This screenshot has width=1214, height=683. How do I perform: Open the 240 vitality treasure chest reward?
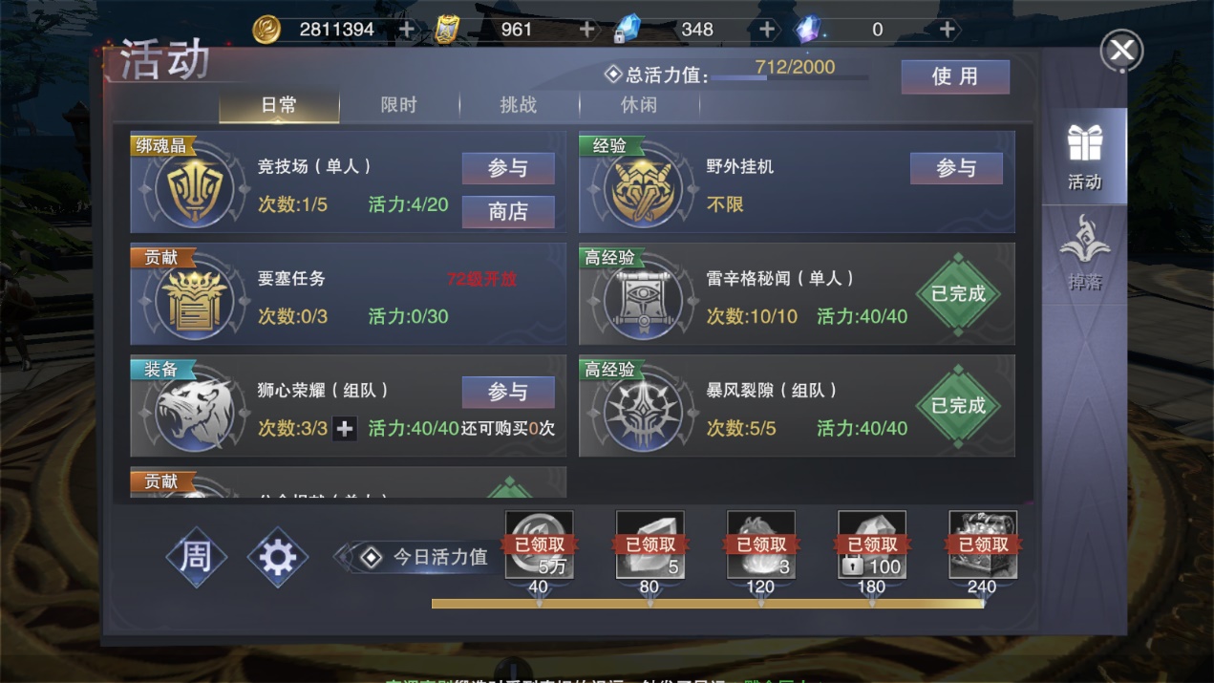point(983,544)
